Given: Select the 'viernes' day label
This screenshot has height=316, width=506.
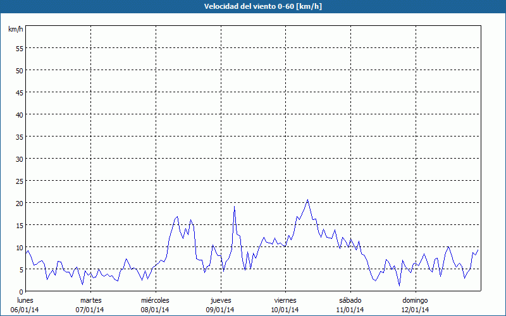Looking at the screenshot, I should 285,300.
